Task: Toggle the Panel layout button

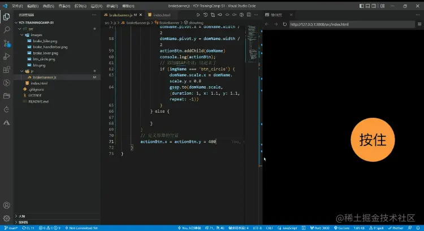Action: point(368,6)
